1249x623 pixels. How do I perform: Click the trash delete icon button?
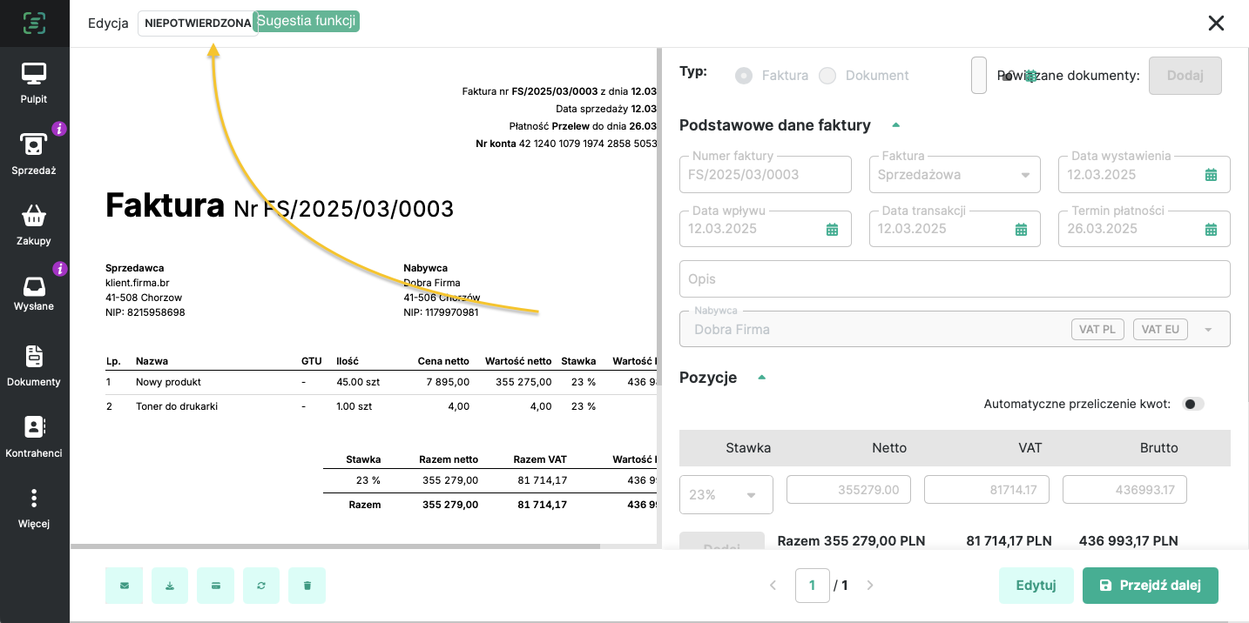[307, 586]
